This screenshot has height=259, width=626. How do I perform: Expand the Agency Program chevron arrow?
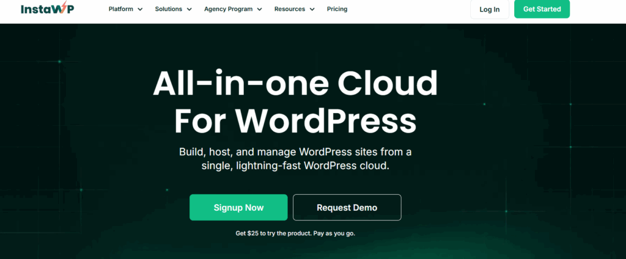(259, 9)
